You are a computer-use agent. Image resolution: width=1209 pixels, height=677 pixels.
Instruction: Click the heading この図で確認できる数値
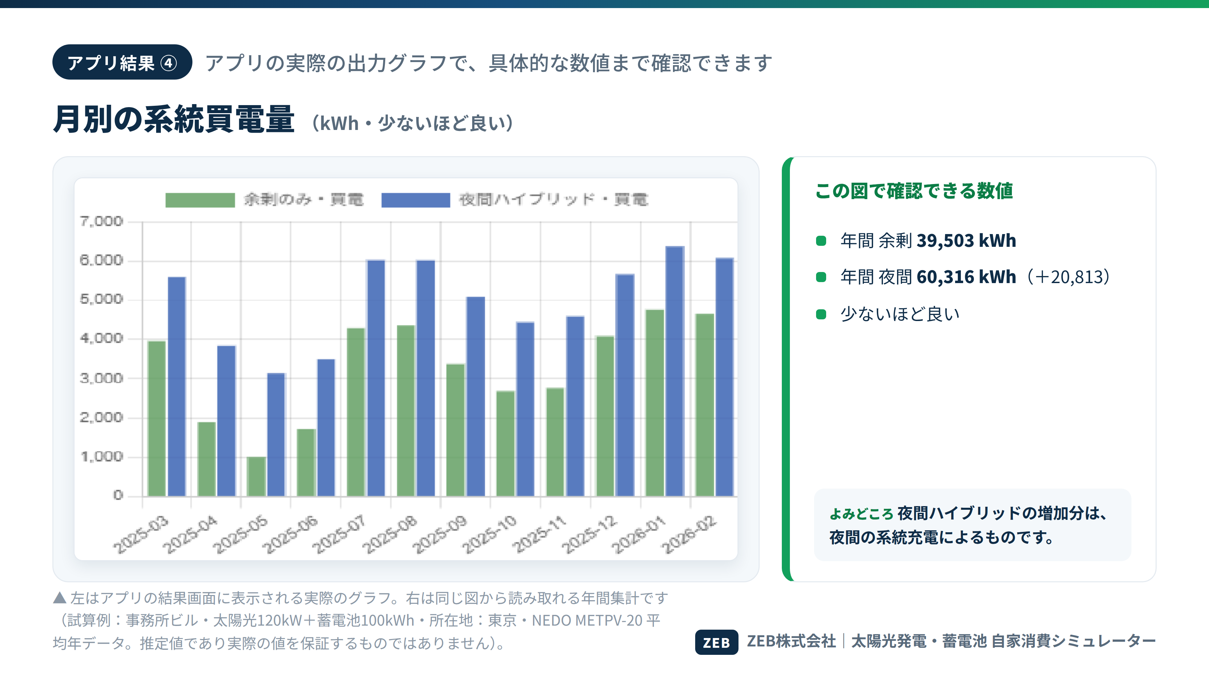(x=914, y=191)
